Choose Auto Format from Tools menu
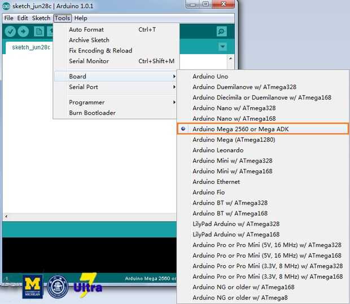The image size is (350, 304). click(115, 29)
